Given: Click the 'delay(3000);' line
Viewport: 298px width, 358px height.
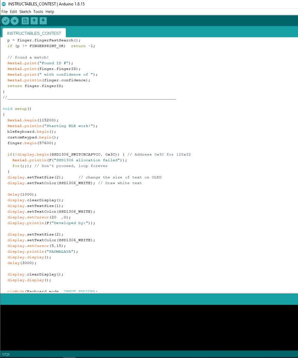Looking at the screenshot, I should [22, 263].
